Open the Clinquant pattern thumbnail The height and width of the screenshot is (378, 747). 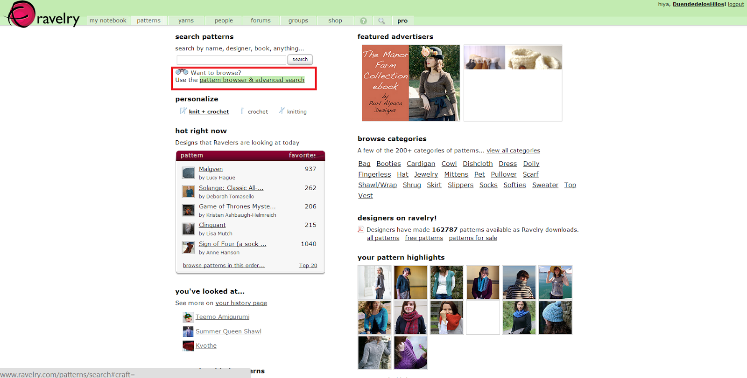click(188, 229)
